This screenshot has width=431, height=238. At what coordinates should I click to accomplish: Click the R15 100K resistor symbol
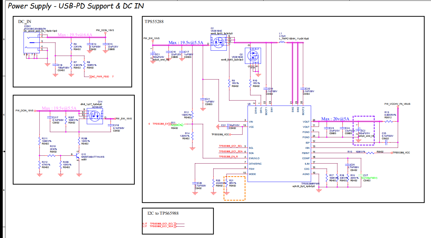coord(370,153)
